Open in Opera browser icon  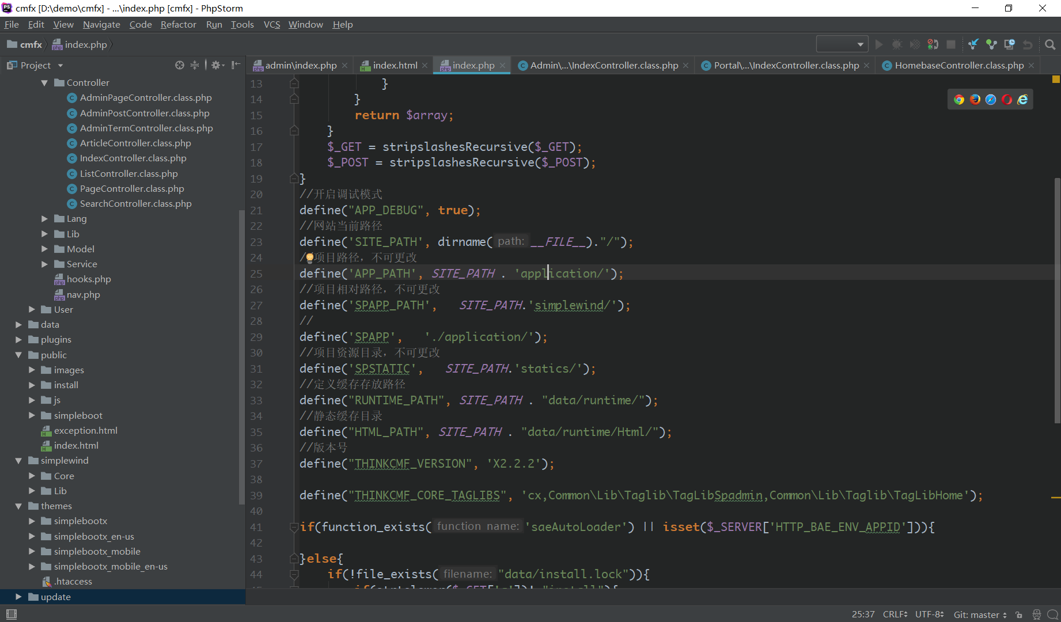click(1007, 100)
